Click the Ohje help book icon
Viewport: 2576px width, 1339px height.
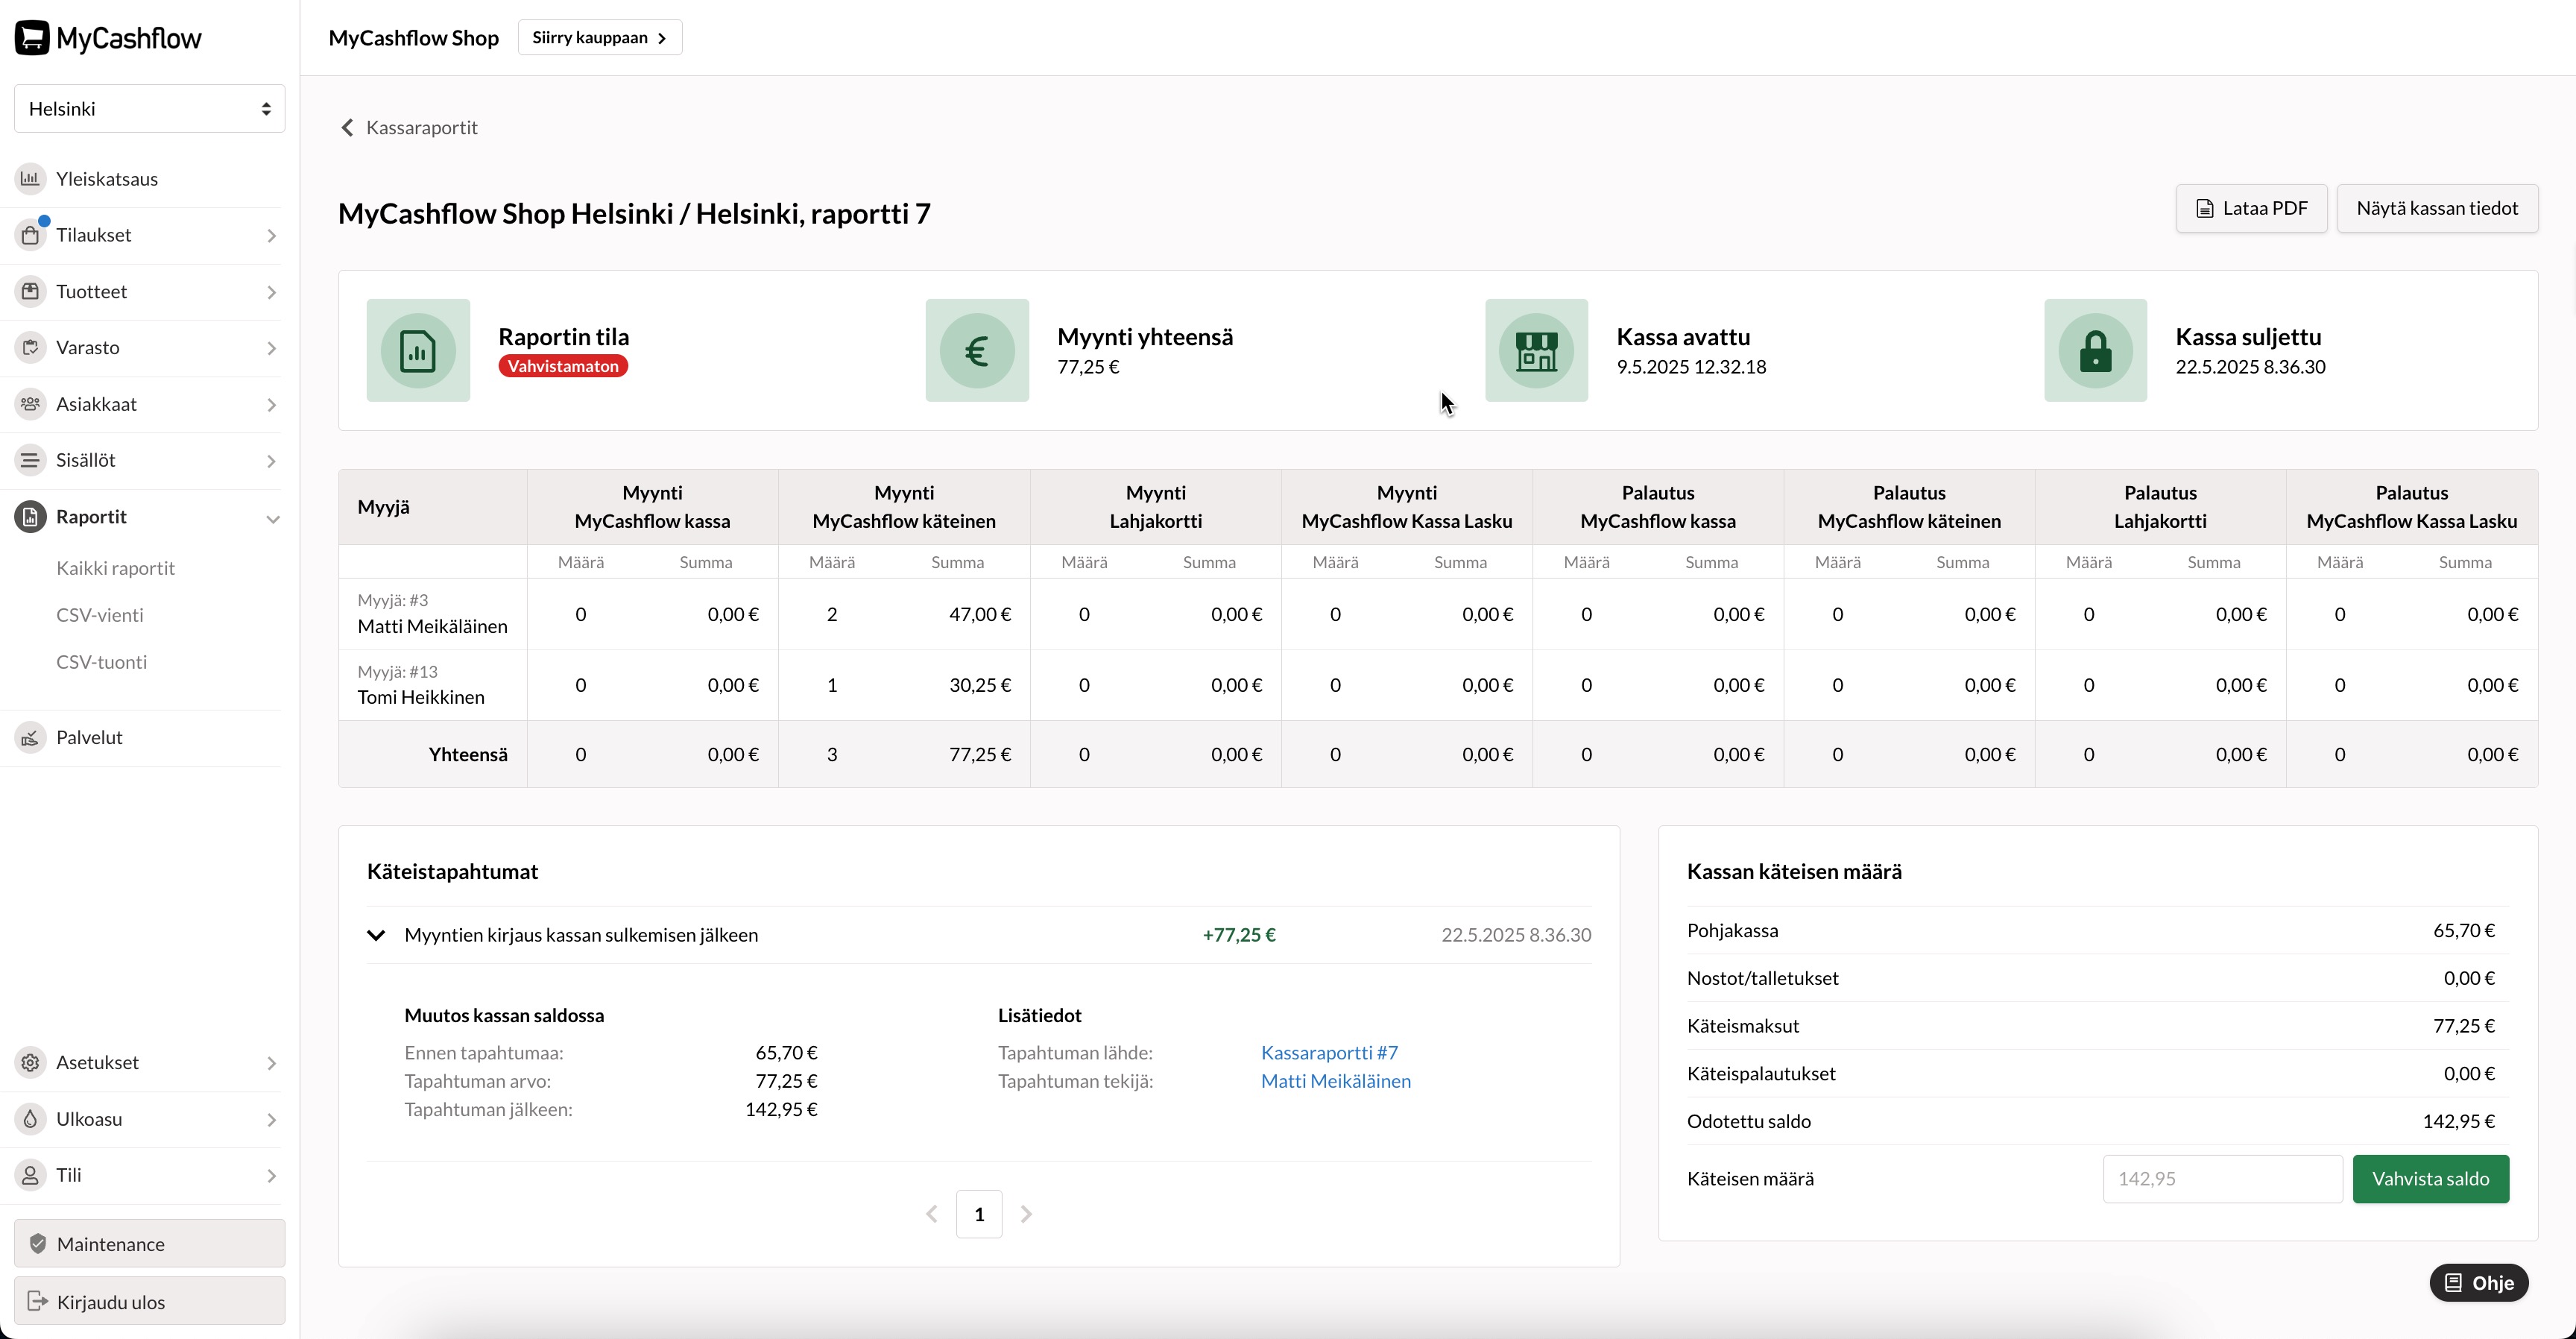(x=2453, y=1283)
